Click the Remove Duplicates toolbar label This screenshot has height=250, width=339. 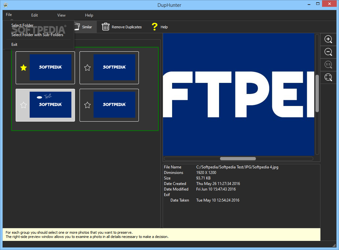pyautogui.click(x=127, y=27)
